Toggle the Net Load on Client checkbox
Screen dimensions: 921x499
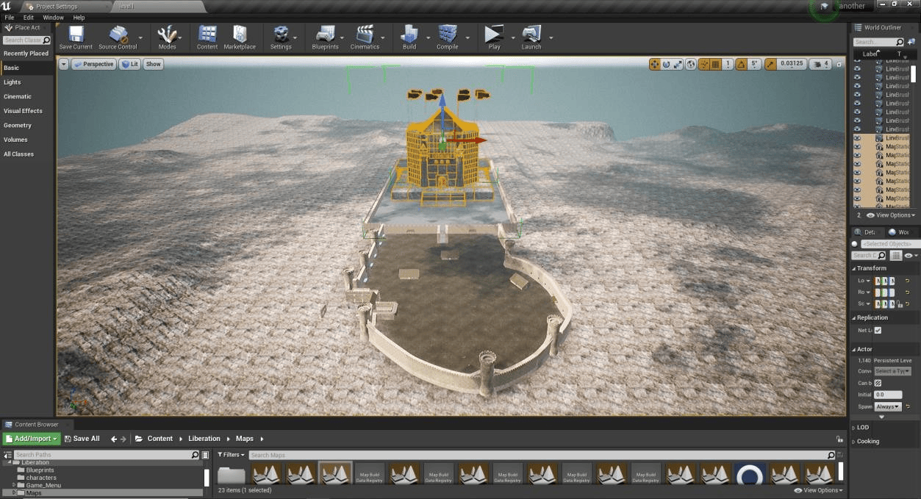click(x=878, y=330)
